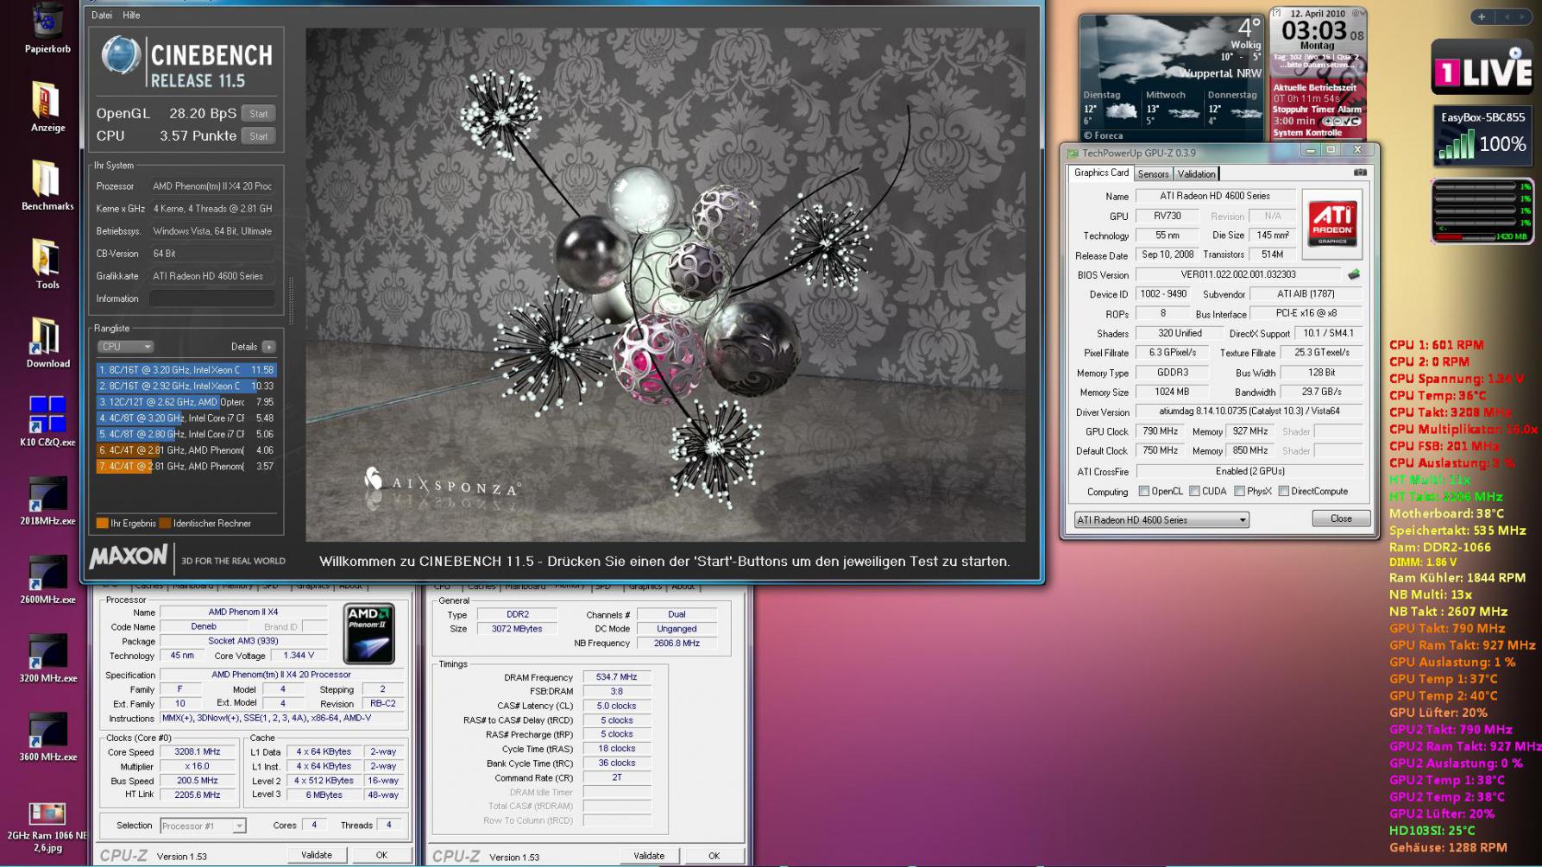Click the EasyBox WLAN signal strength gadget
Viewport: 1542px width, 867px height.
click(x=1482, y=135)
